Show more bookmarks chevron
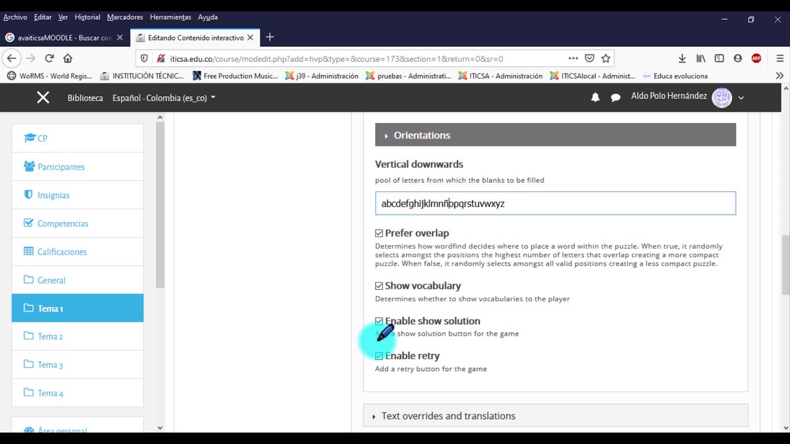 pos(780,76)
